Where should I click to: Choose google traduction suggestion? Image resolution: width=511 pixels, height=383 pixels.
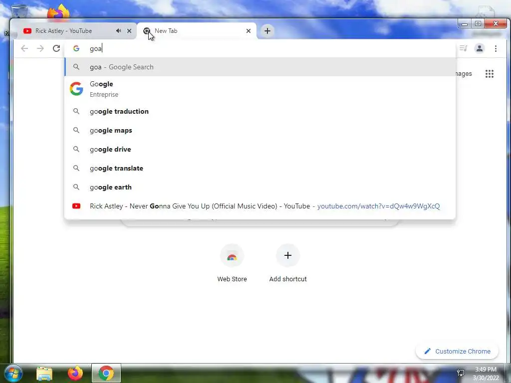tap(259, 111)
